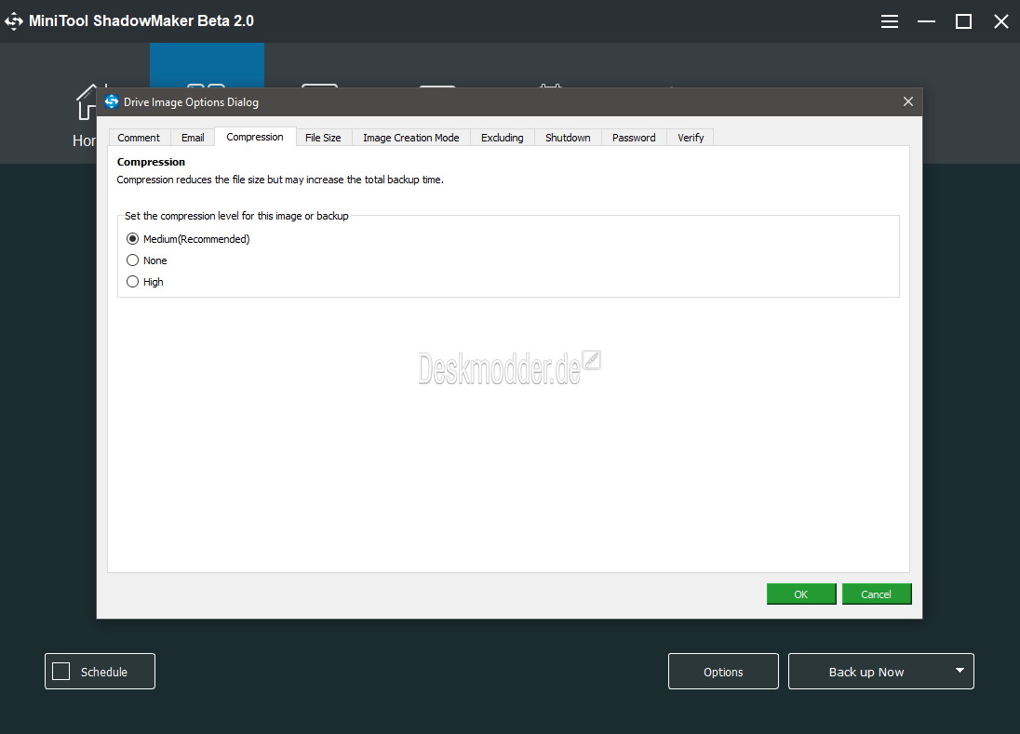1020x734 pixels.
Task: Close the MiniTool ShadowMaker window
Action: pyautogui.click(x=1001, y=21)
